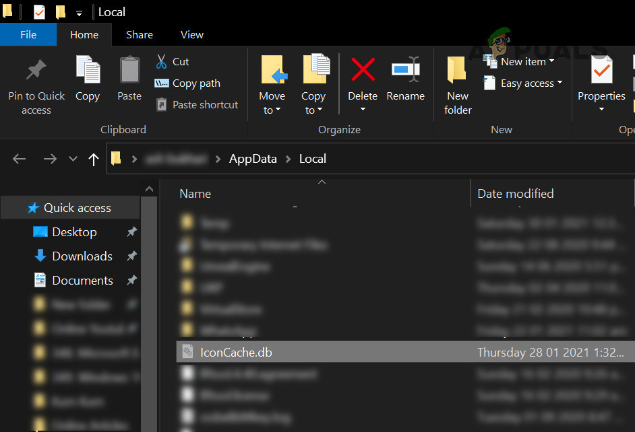Viewport: 635px width, 432px height.
Task: Switch to the Share ribbon tab
Action: [140, 35]
